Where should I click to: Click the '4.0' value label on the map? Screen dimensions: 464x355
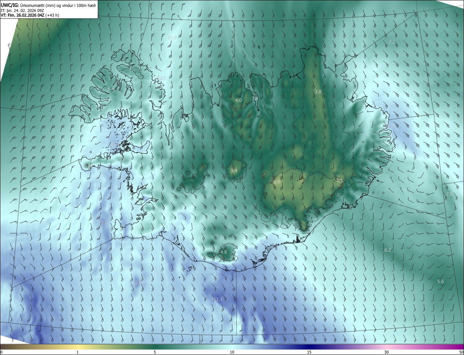coord(238,100)
